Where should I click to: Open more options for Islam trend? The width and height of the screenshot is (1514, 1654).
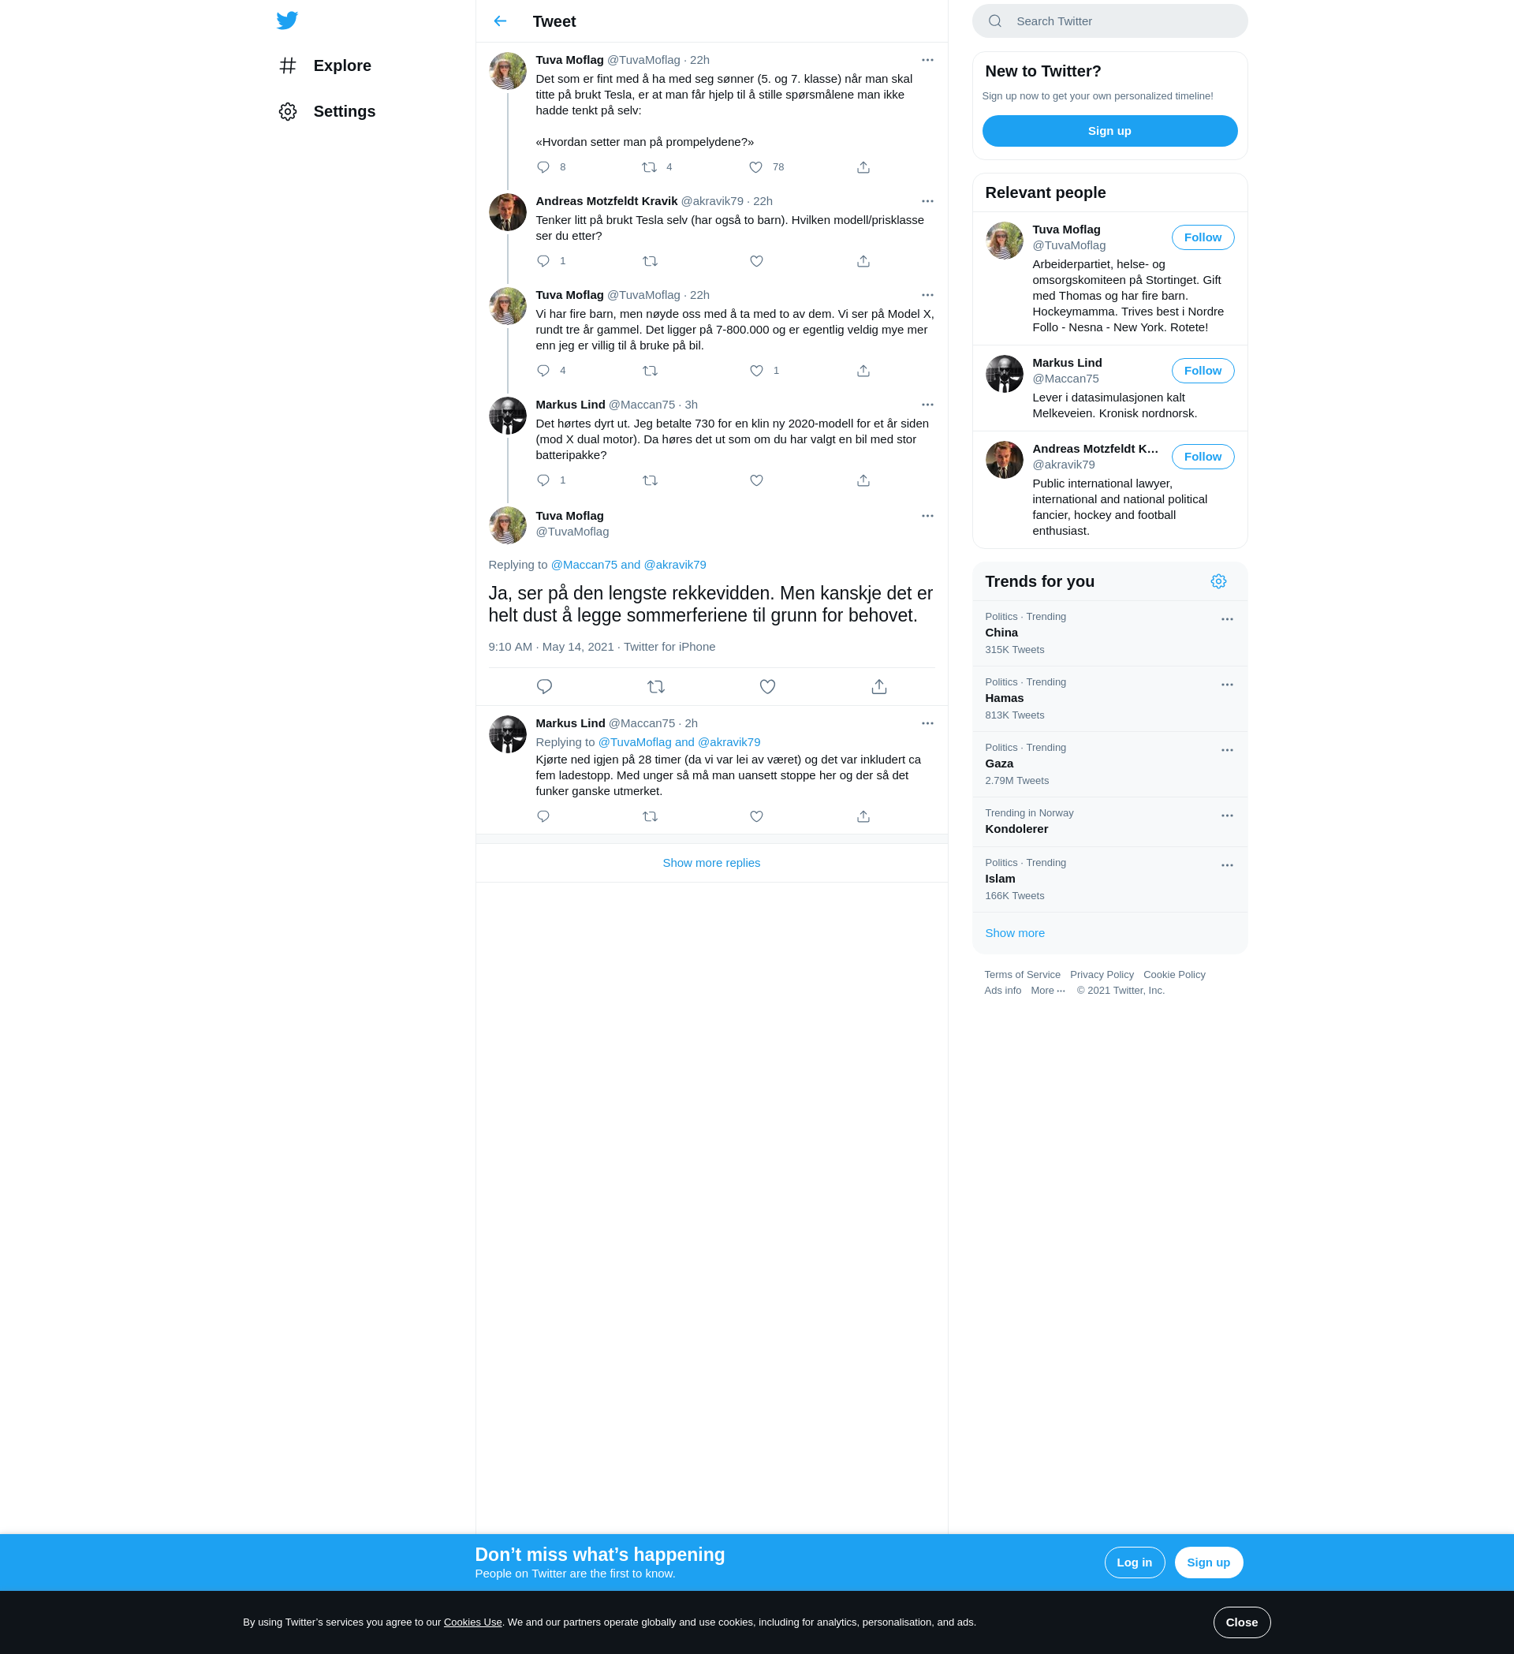pos(1226,865)
